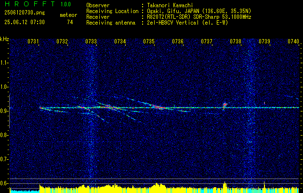
Task: Click the small red echo near 0739
Action: tap(264, 103)
